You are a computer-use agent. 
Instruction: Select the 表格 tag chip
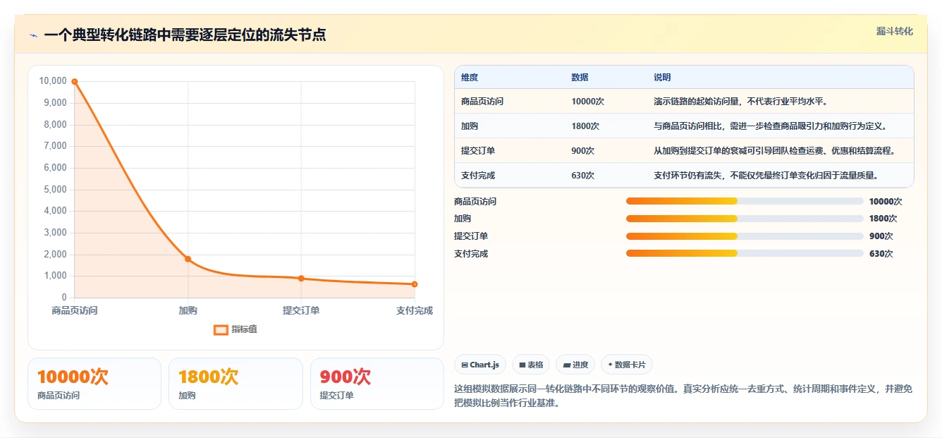pyautogui.click(x=531, y=365)
